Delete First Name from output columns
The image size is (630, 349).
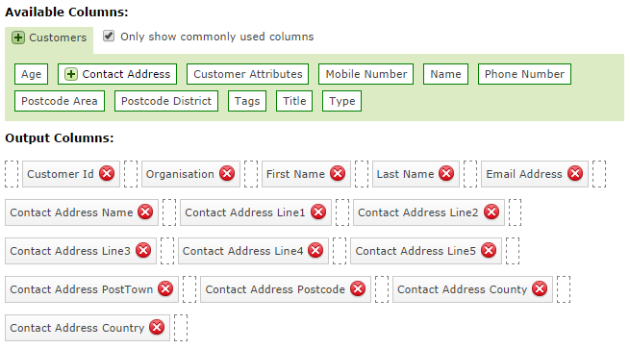coord(338,173)
